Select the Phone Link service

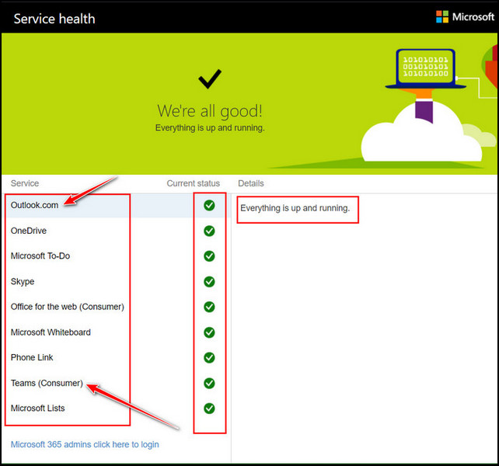116,357
